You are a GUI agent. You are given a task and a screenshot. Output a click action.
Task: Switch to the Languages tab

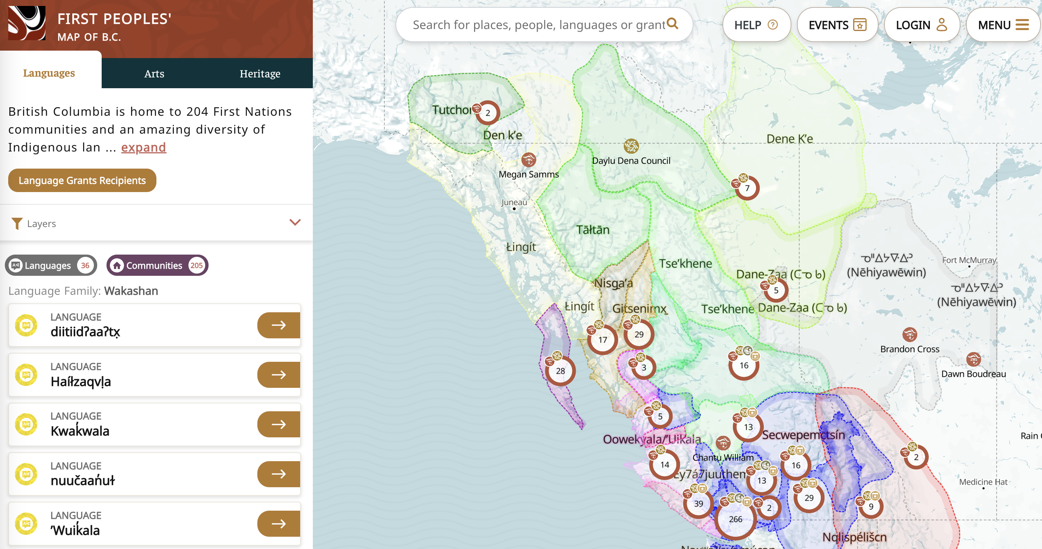coord(49,73)
